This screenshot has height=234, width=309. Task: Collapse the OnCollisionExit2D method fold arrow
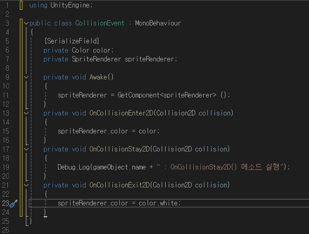coord(26,185)
